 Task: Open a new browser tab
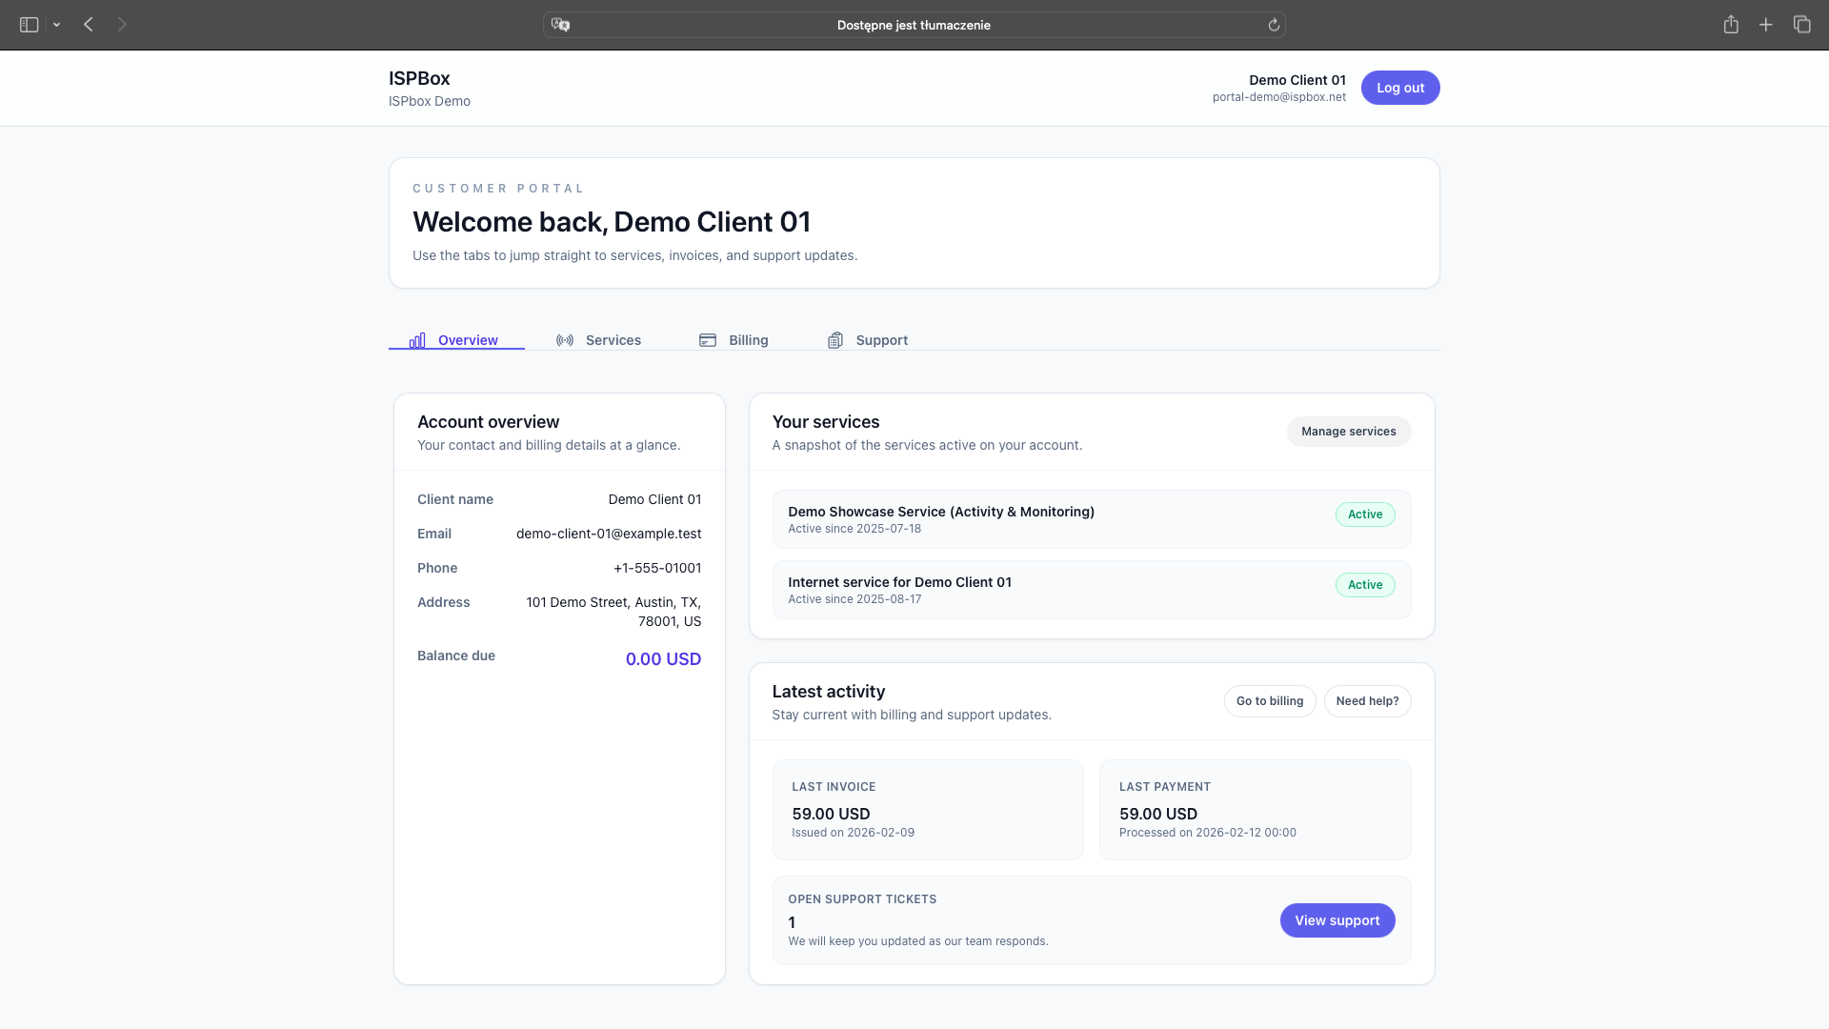(1765, 25)
